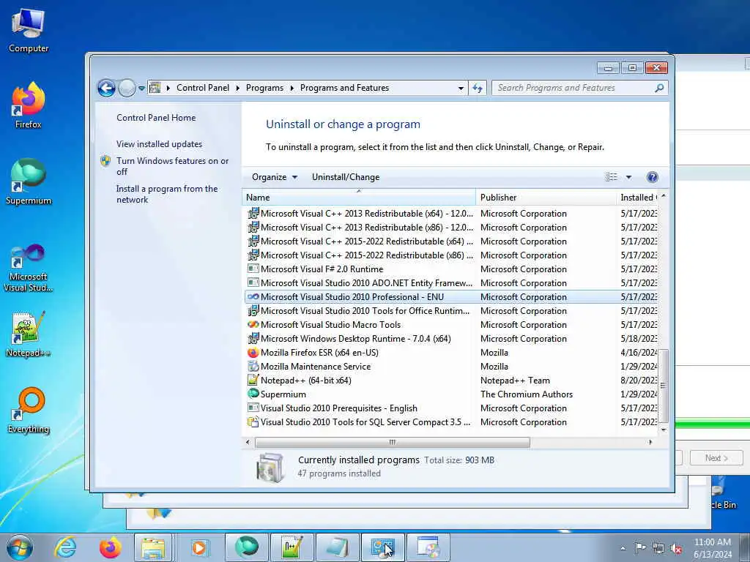Screen dimensions: 750x562
Task: Click the Programs and Features breadcrumb
Action: click(344, 88)
